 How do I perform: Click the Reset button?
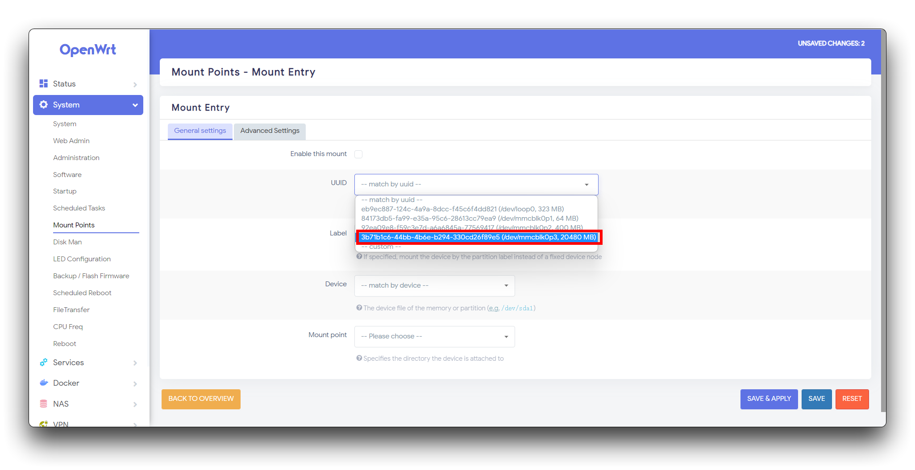click(852, 399)
